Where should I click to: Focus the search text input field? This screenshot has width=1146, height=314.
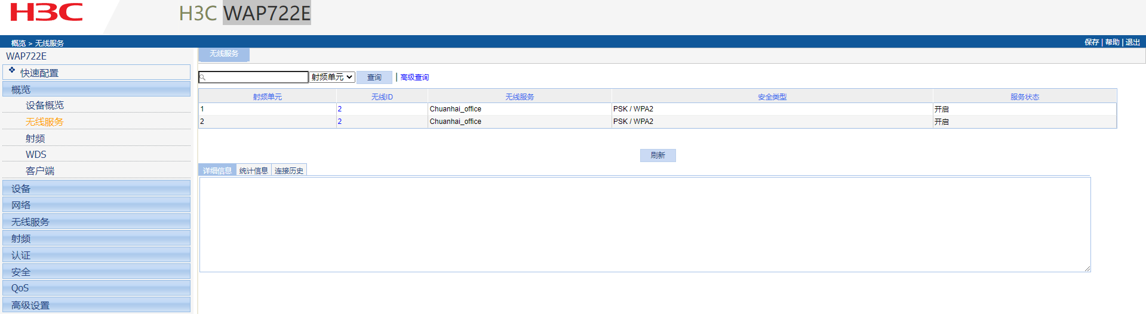click(x=253, y=77)
